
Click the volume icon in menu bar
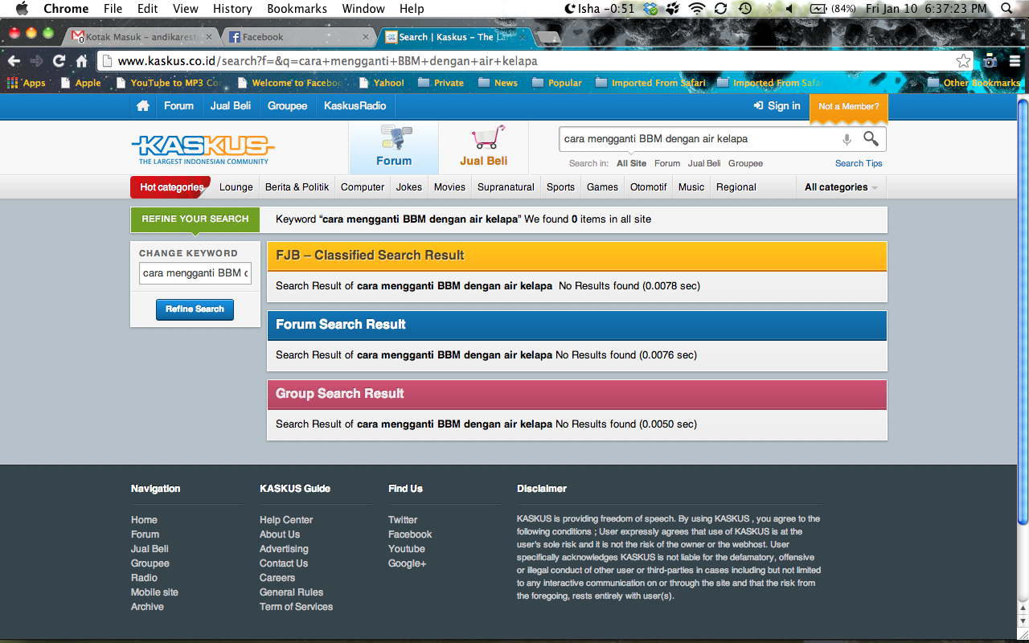[x=789, y=9]
